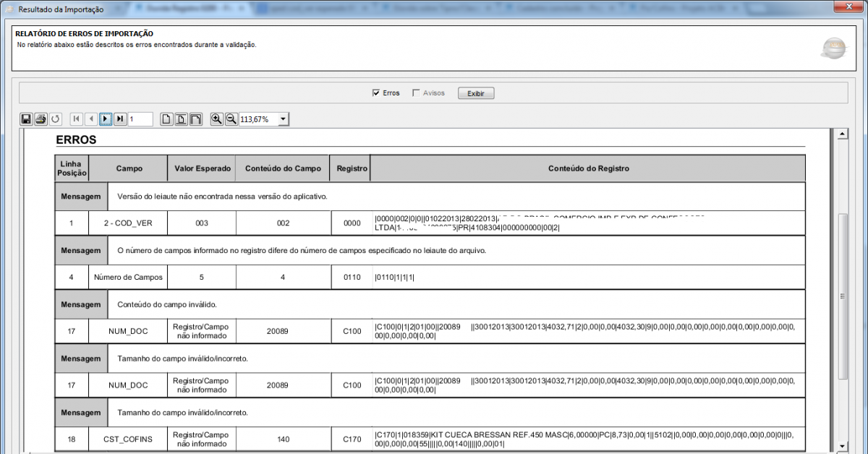Click the C170 registro cell
This screenshot has width=868, height=454.
[x=352, y=439]
